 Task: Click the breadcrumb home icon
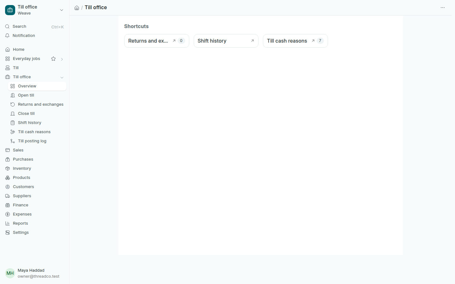pos(77,8)
